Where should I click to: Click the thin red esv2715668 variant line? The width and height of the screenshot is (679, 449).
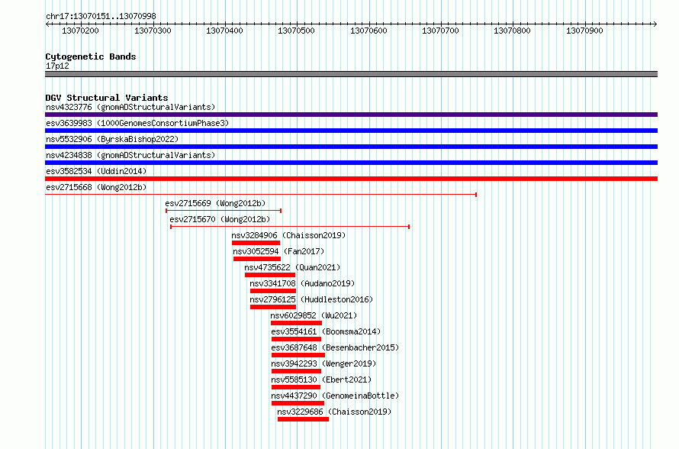[261, 195]
